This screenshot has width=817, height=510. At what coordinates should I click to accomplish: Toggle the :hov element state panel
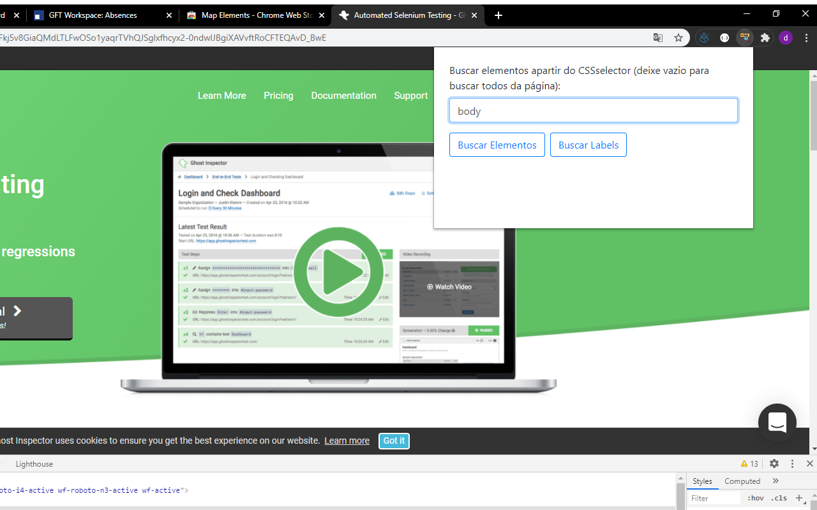(756, 498)
